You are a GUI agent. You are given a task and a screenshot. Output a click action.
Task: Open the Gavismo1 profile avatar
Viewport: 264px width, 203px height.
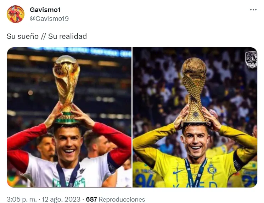(x=16, y=14)
